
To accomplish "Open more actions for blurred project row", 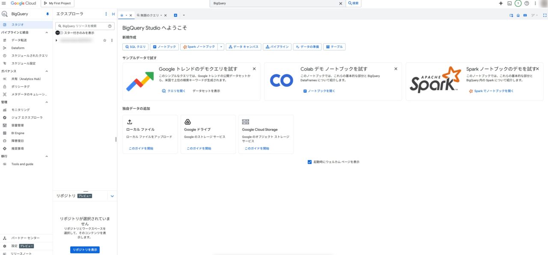I will point(112,40).
